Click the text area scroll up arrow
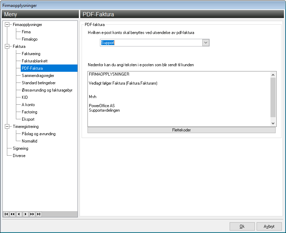This screenshot has width=286, height=233. pyautogui.click(x=273, y=75)
